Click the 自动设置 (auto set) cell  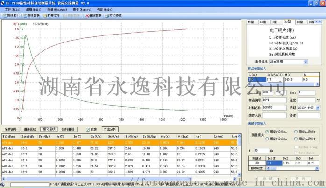tap(257, 168)
